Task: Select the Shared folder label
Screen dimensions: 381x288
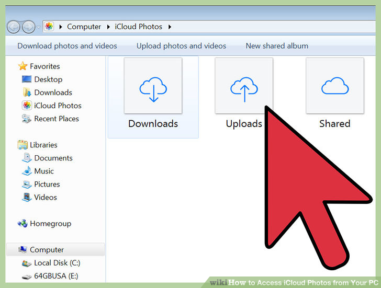Action: pyautogui.click(x=335, y=124)
